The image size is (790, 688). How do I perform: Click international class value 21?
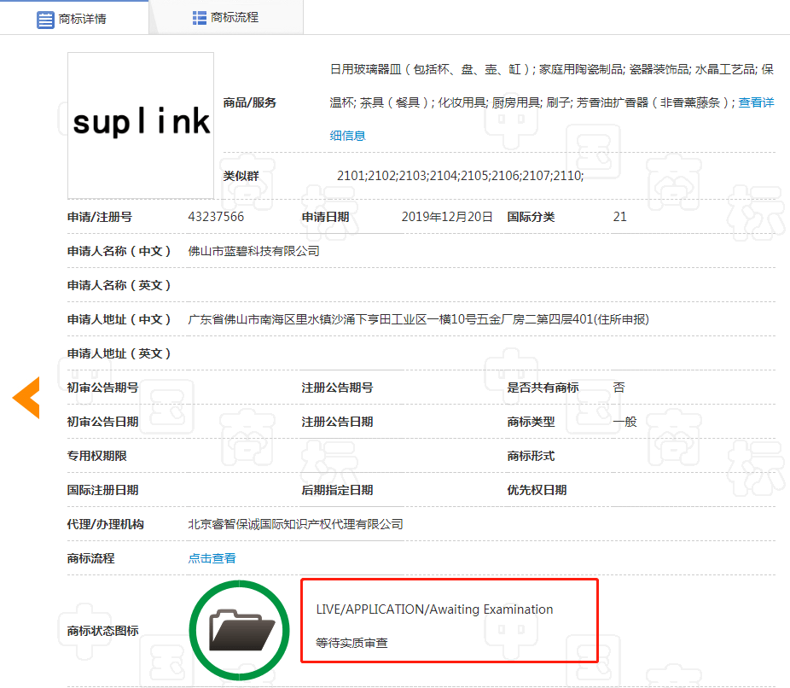pos(619,217)
